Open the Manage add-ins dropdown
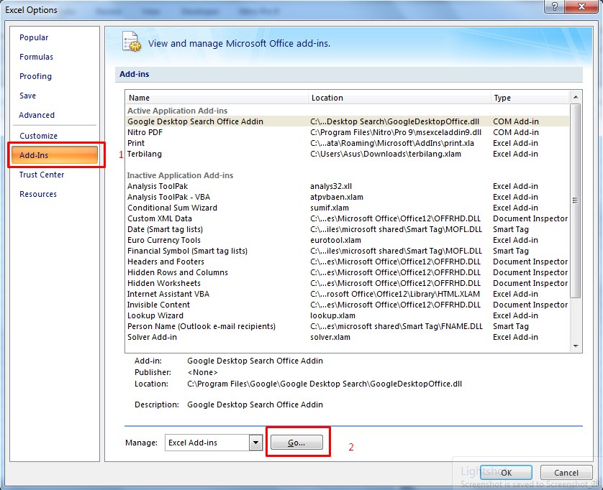The width and height of the screenshot is (603, 490). click(255, 442)
